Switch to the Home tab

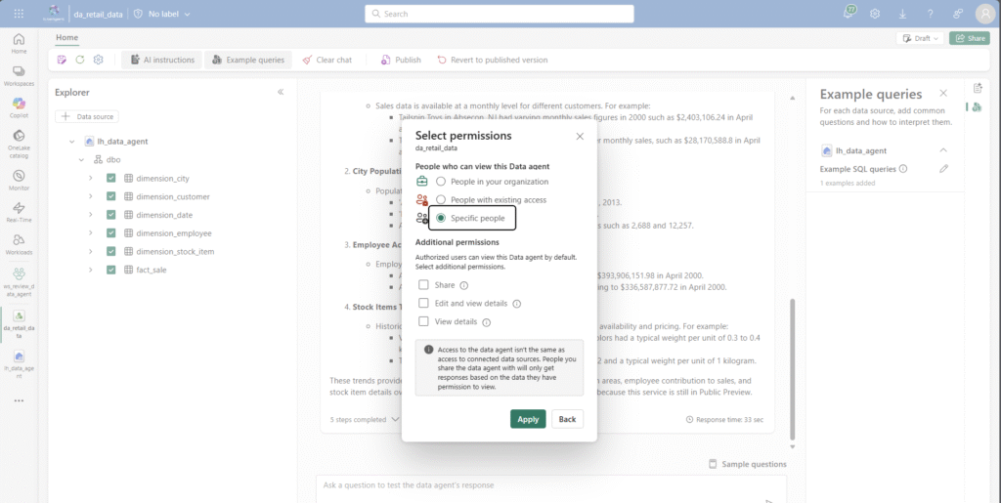click(67, 38)
